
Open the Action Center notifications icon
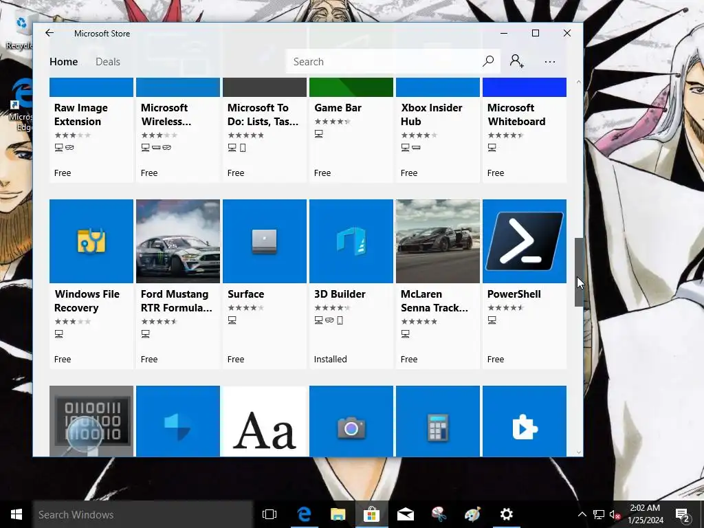683,514
